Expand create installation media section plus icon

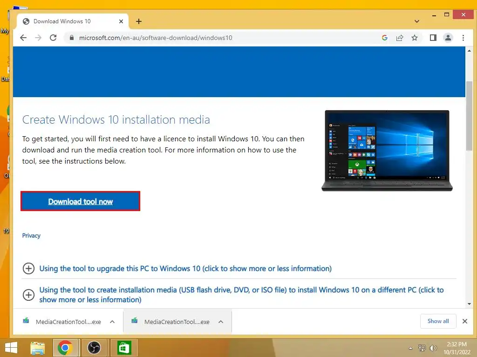(28, 295)
